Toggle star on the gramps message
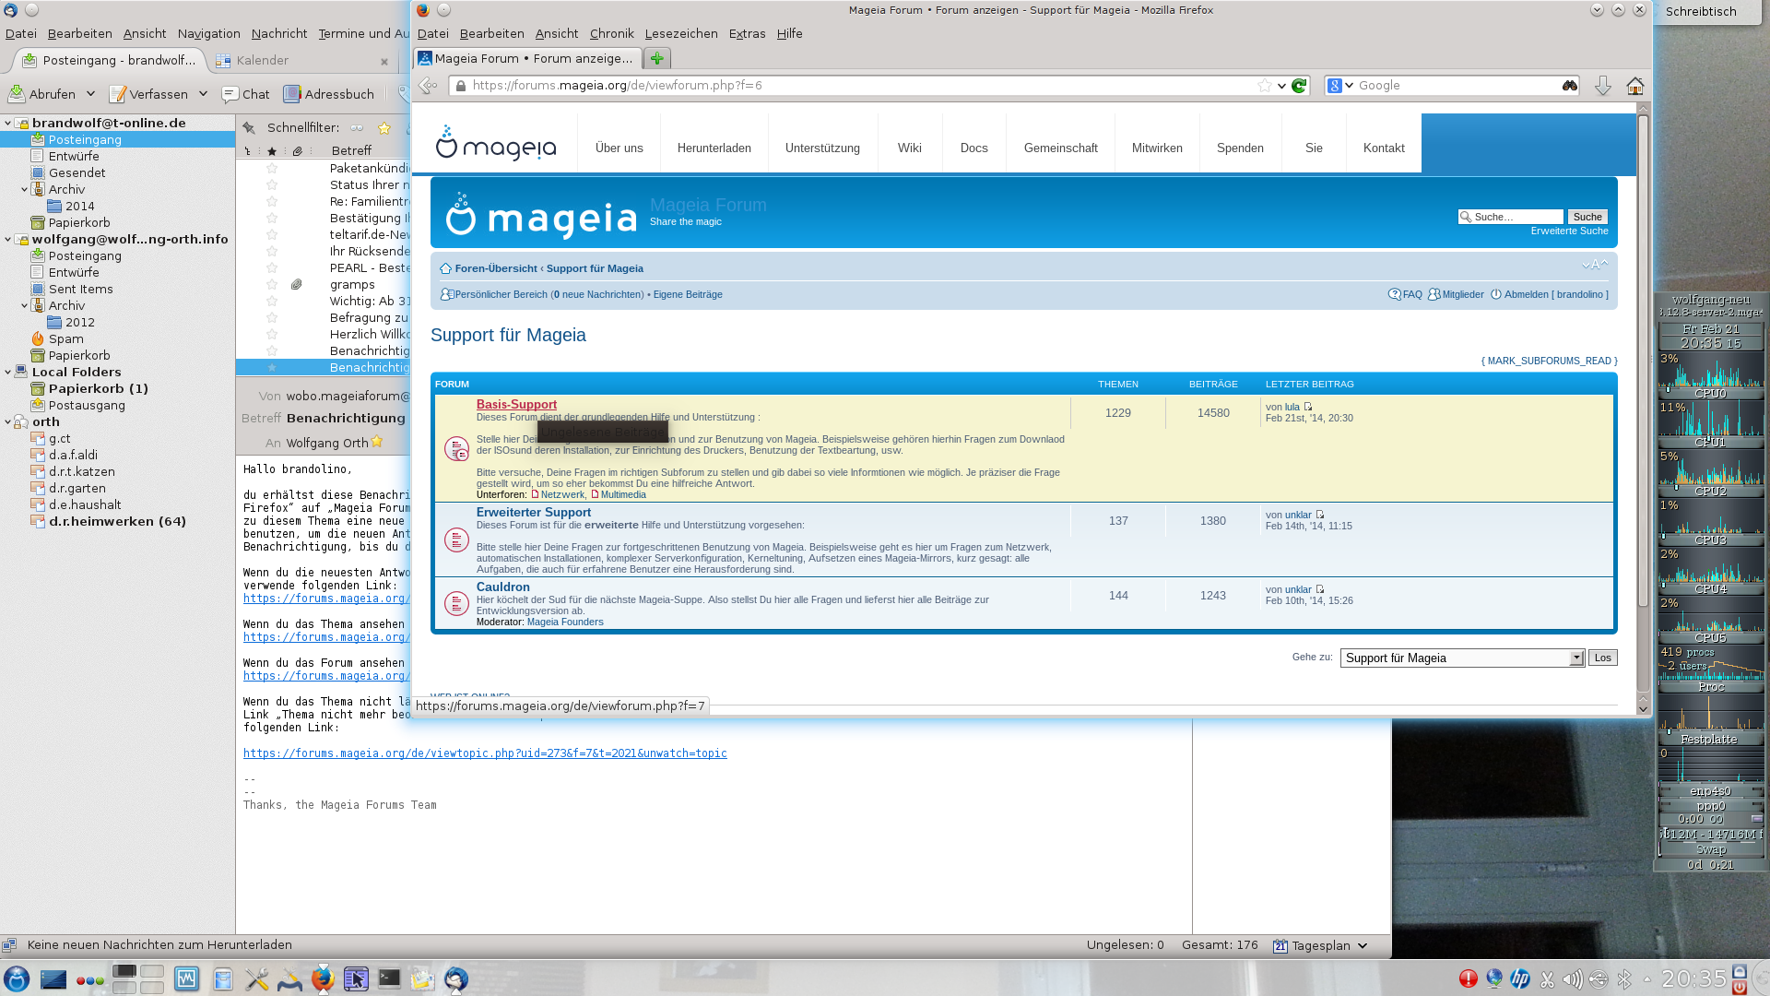This screenshot has height=996, width=1770. point(272,284)
